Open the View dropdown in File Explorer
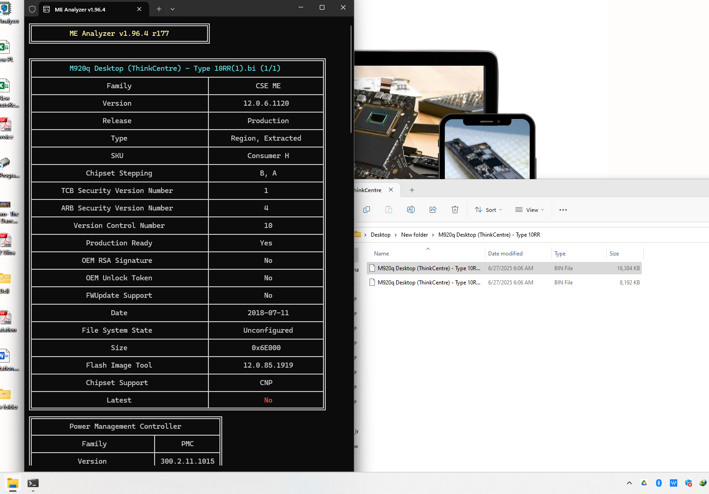This screenshot has height=494, width=709. click(530, 210)
